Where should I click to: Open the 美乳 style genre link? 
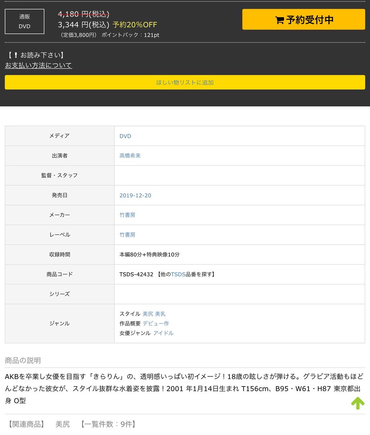[160, 314]
